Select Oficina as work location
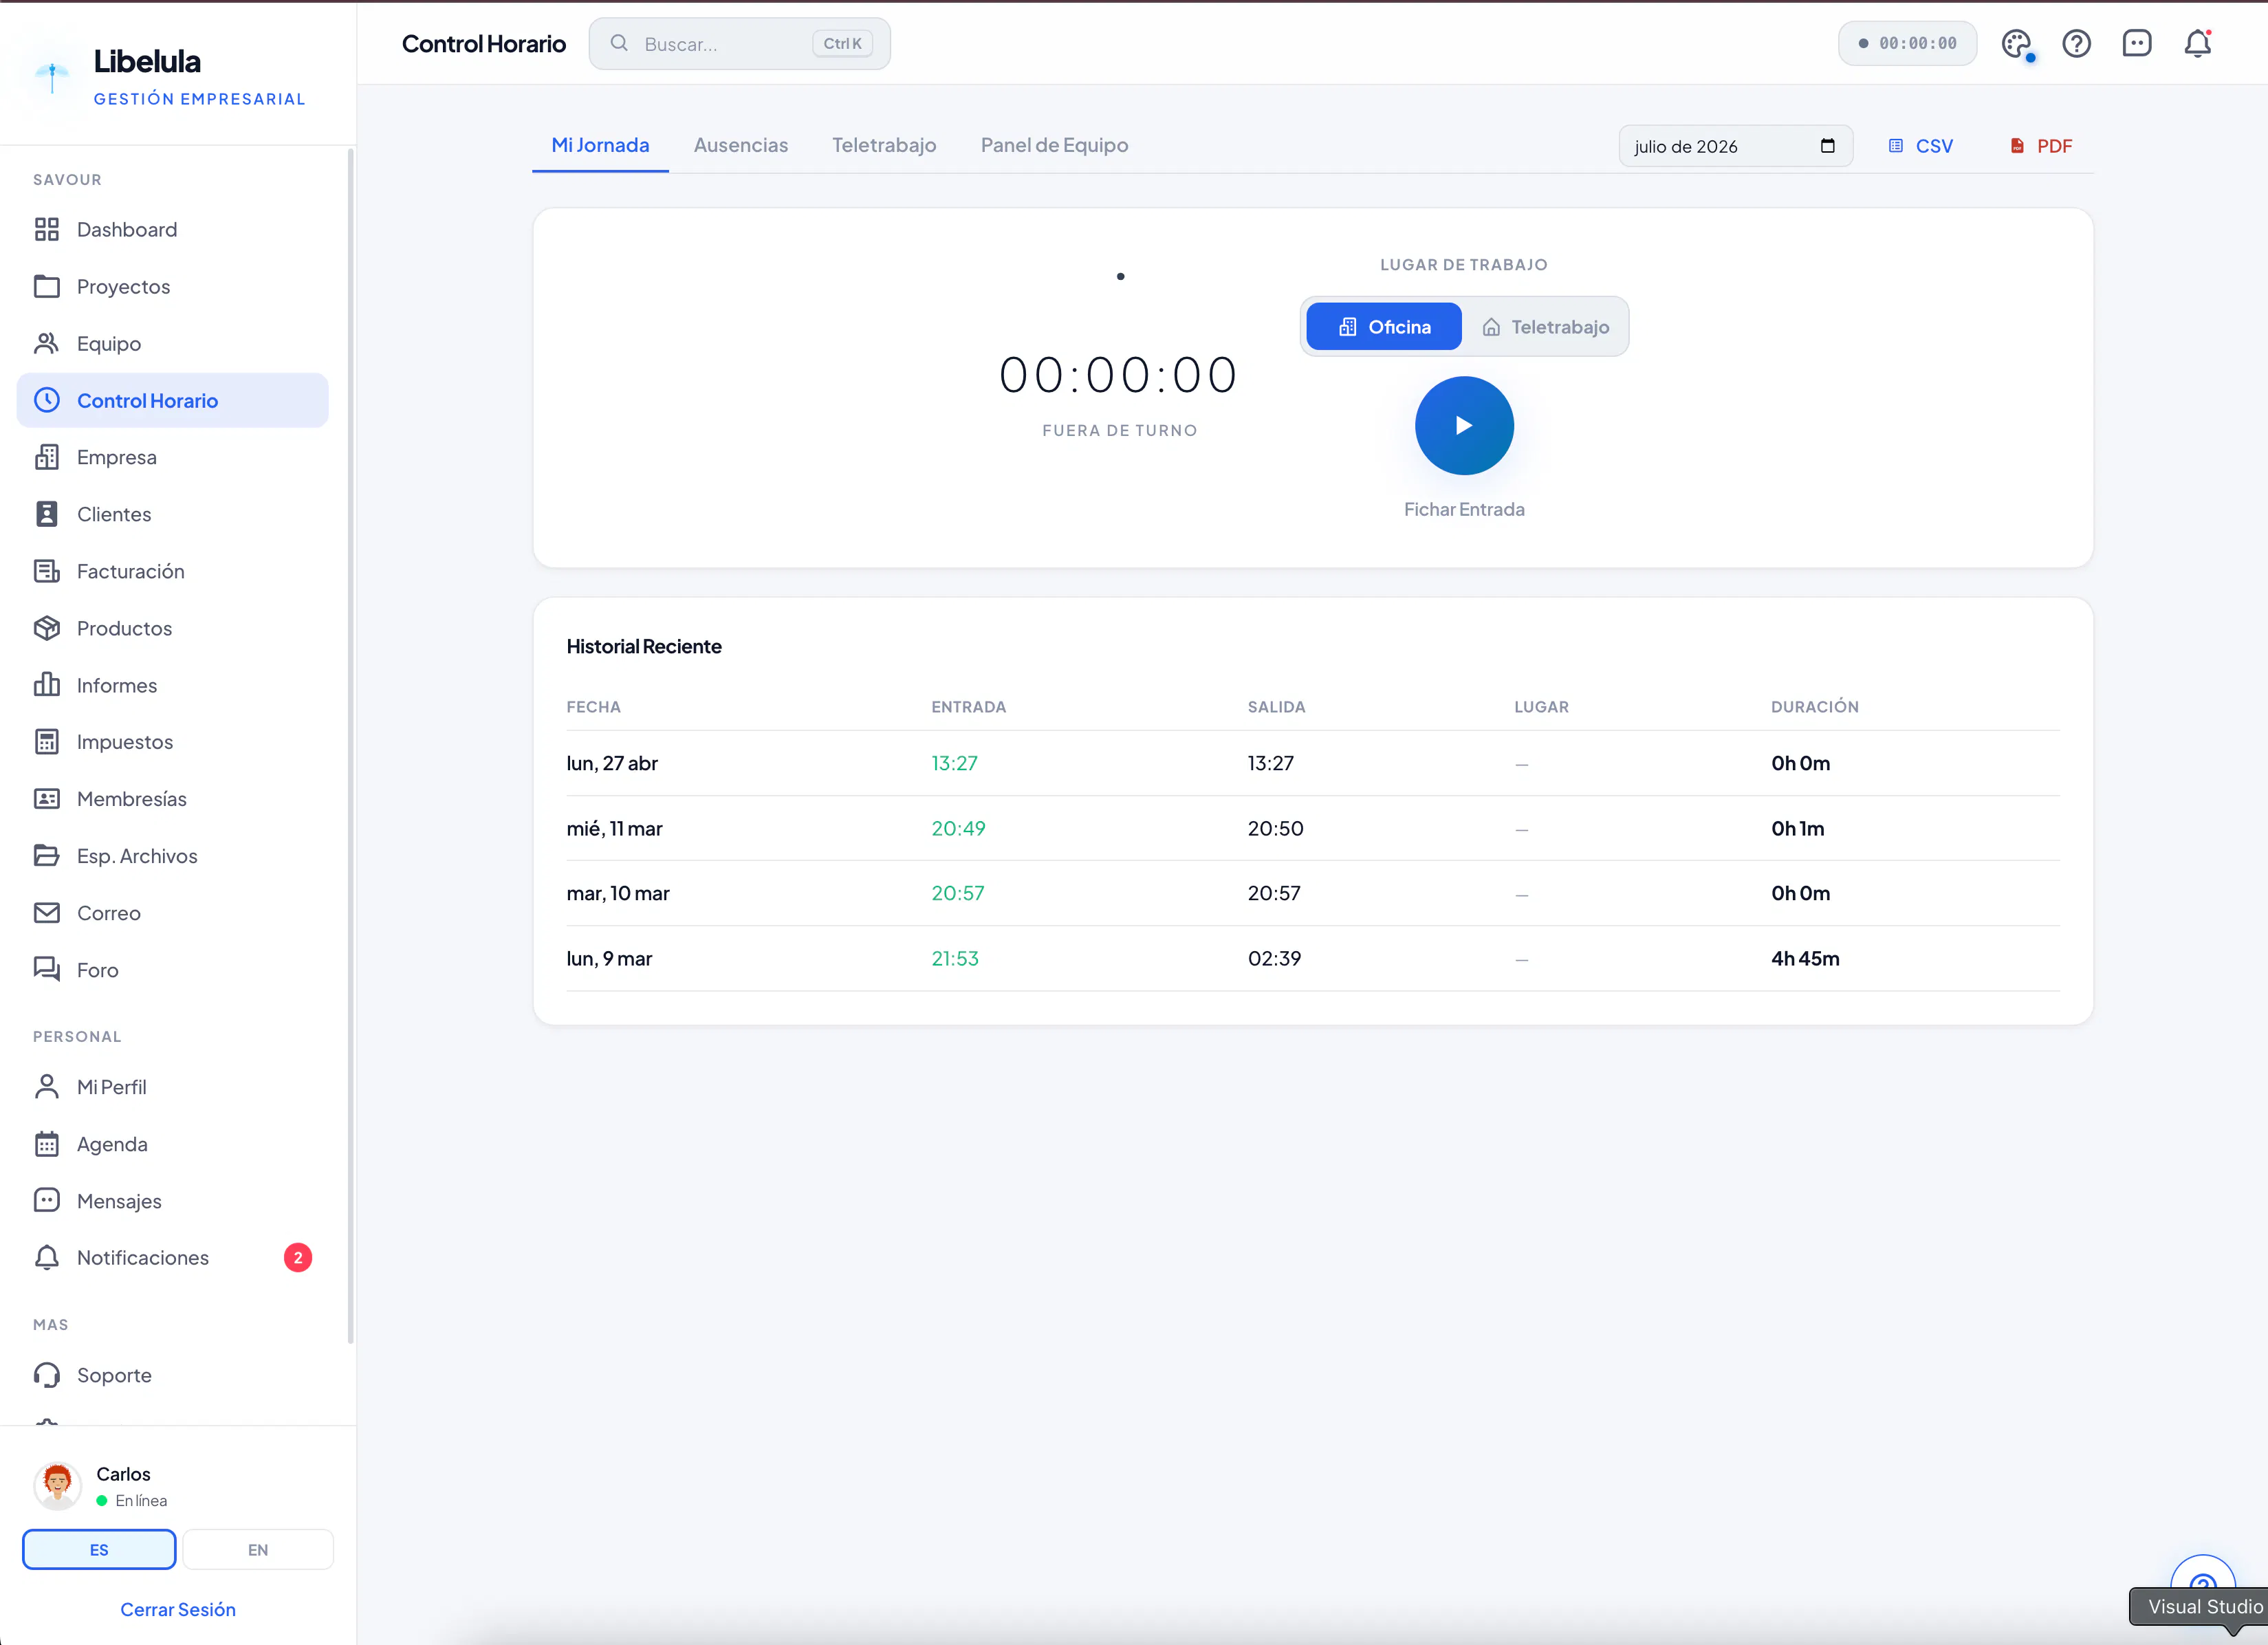 [x=1384, y=327]
